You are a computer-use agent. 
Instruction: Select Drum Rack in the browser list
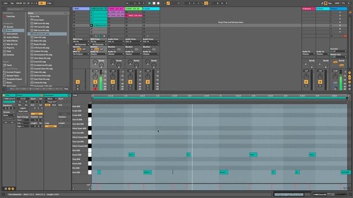point(39,20)
